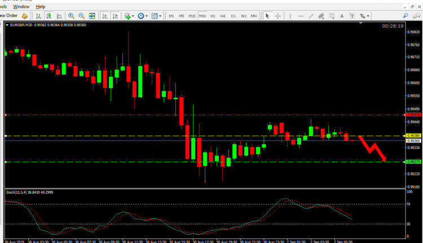Viewport: 423px width, 243px height.
Task: Select yellow 0.90380 price level label
Action: point(413,136)
